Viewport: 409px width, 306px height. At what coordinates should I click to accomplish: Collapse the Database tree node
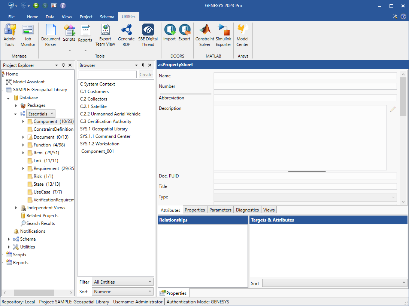[x=8, y=98]
